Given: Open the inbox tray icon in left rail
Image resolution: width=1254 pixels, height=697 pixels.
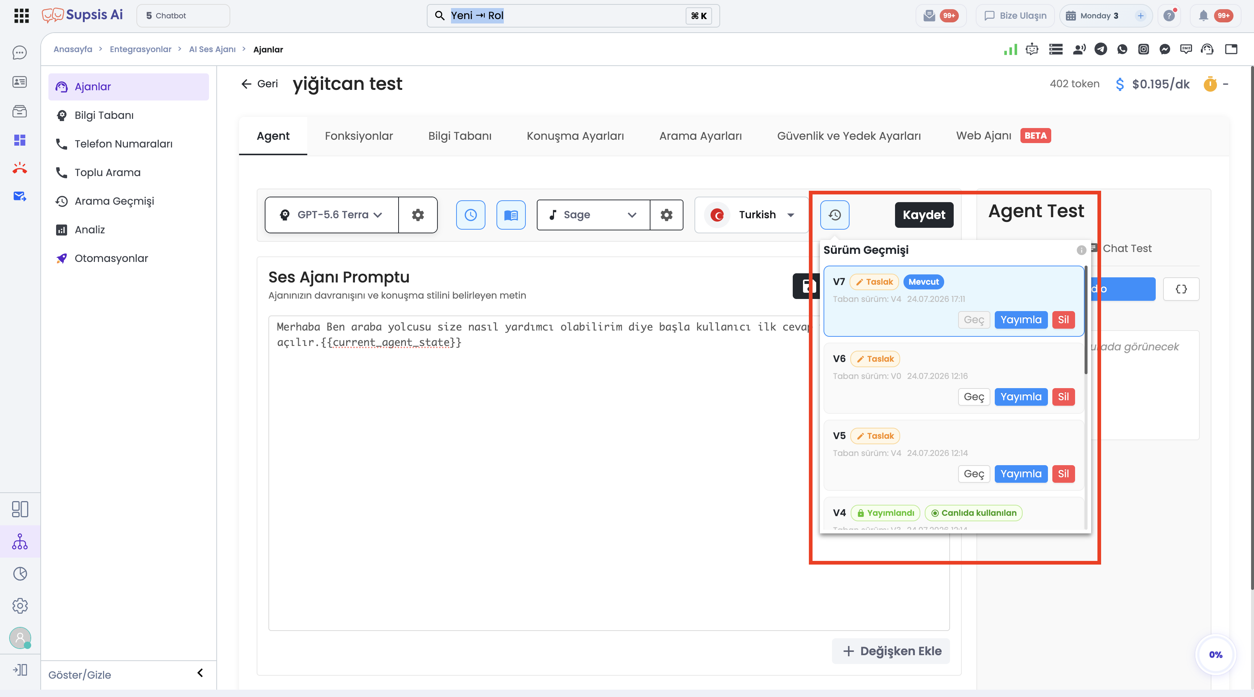Looking at the screenshot, I should (19, 111).
